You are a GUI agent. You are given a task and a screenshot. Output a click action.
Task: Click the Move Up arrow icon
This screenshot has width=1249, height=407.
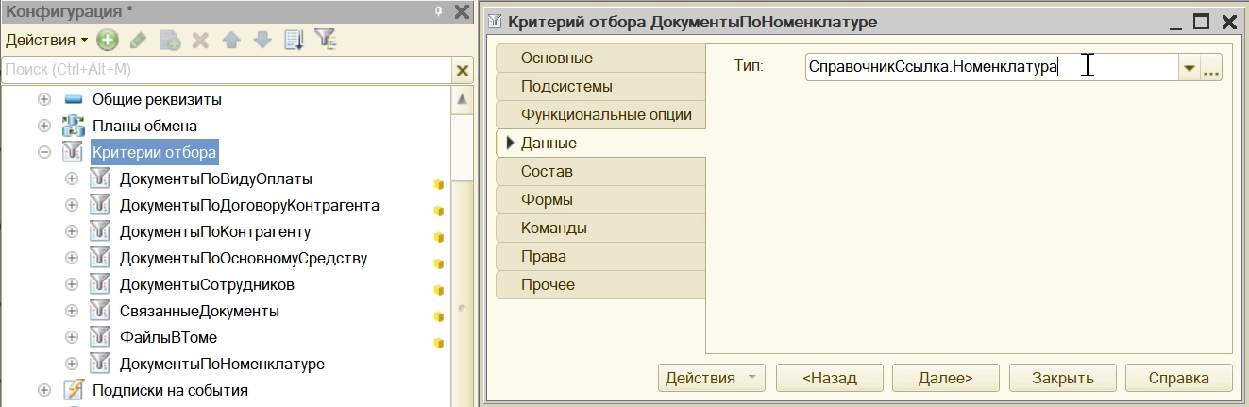[x=231, y=40]
